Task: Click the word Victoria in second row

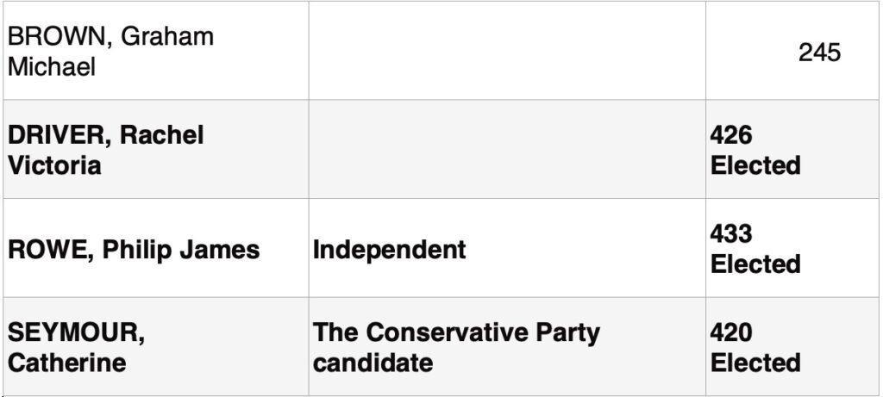Action: (x=54, y=166)
